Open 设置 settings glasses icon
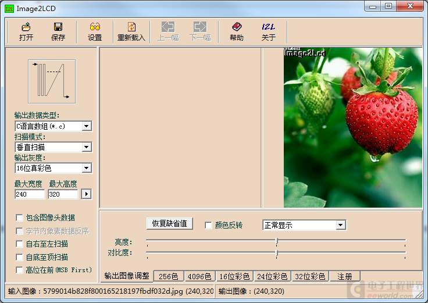 (95, 31)
